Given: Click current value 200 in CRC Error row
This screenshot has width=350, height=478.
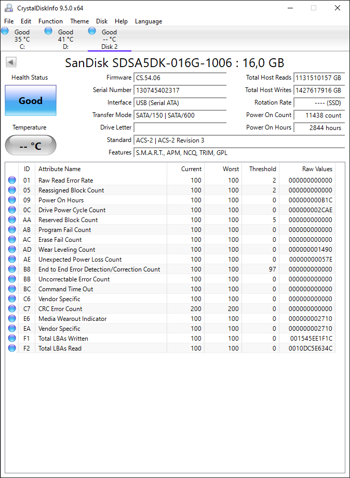Looking at the screenshot, I should click(x=196, y=309).
